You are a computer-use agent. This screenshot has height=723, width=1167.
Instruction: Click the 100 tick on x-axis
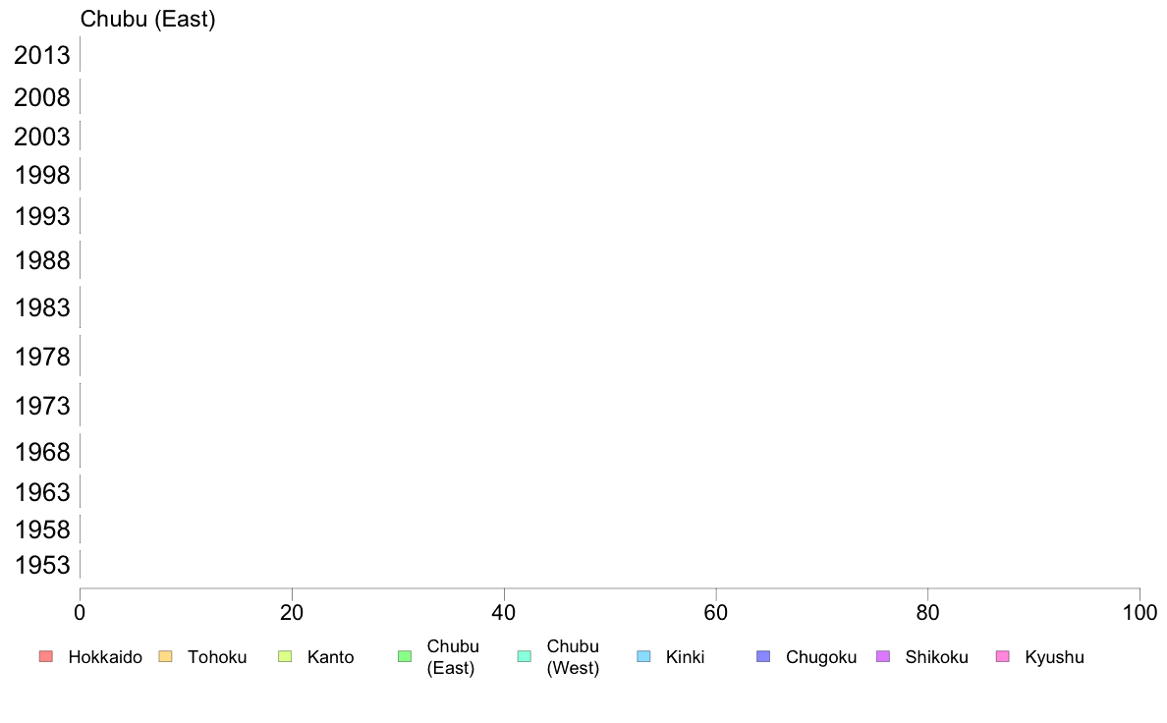(1139, 613)
